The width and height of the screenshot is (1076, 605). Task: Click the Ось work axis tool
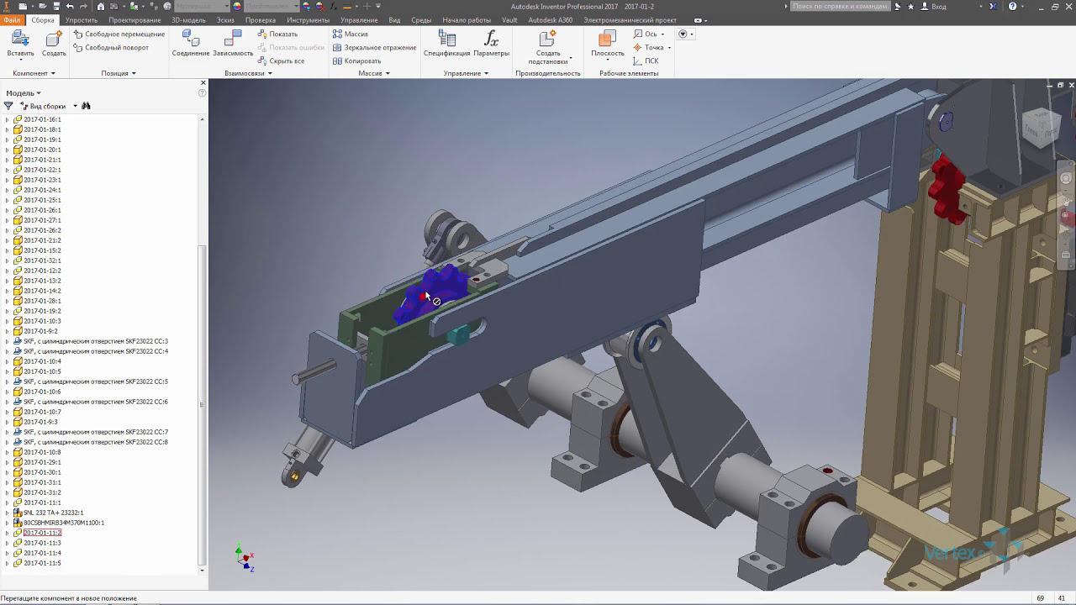pyautogui.click(x=646, y=34)
